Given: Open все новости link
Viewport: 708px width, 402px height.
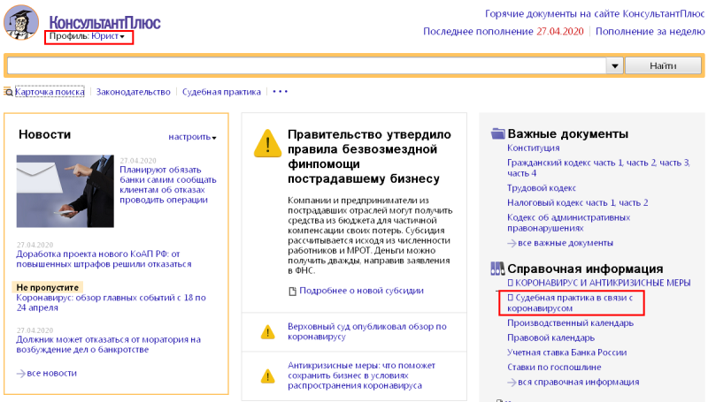Looking at the screenshot, I should click(x=52, y=373).
